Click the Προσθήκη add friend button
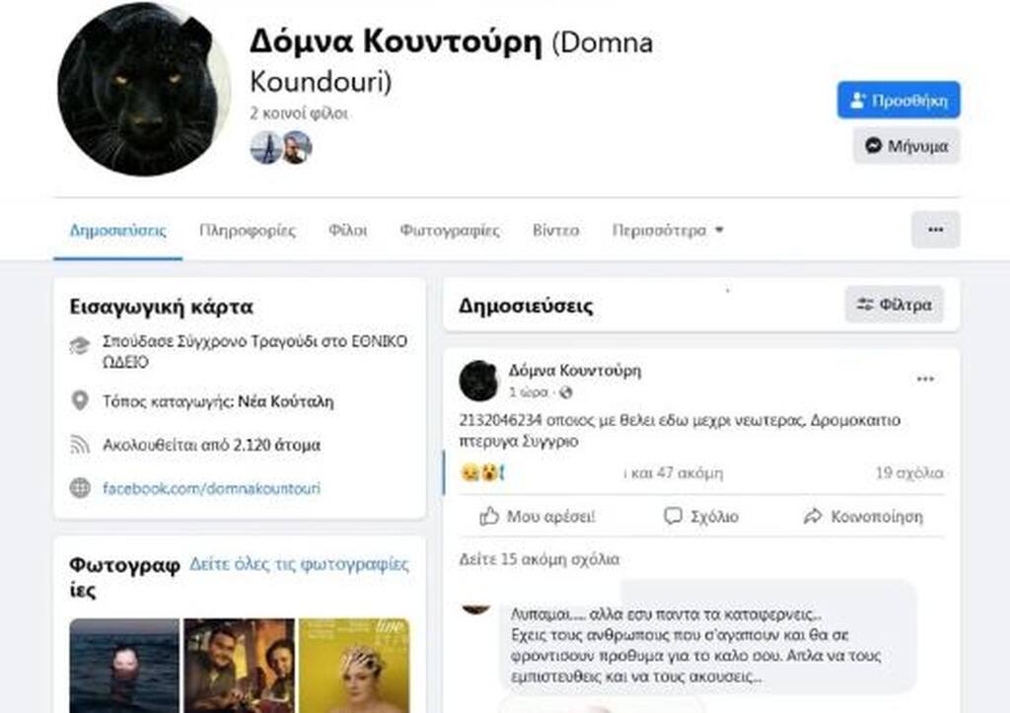1010x713 pixels. pos(899,100)
